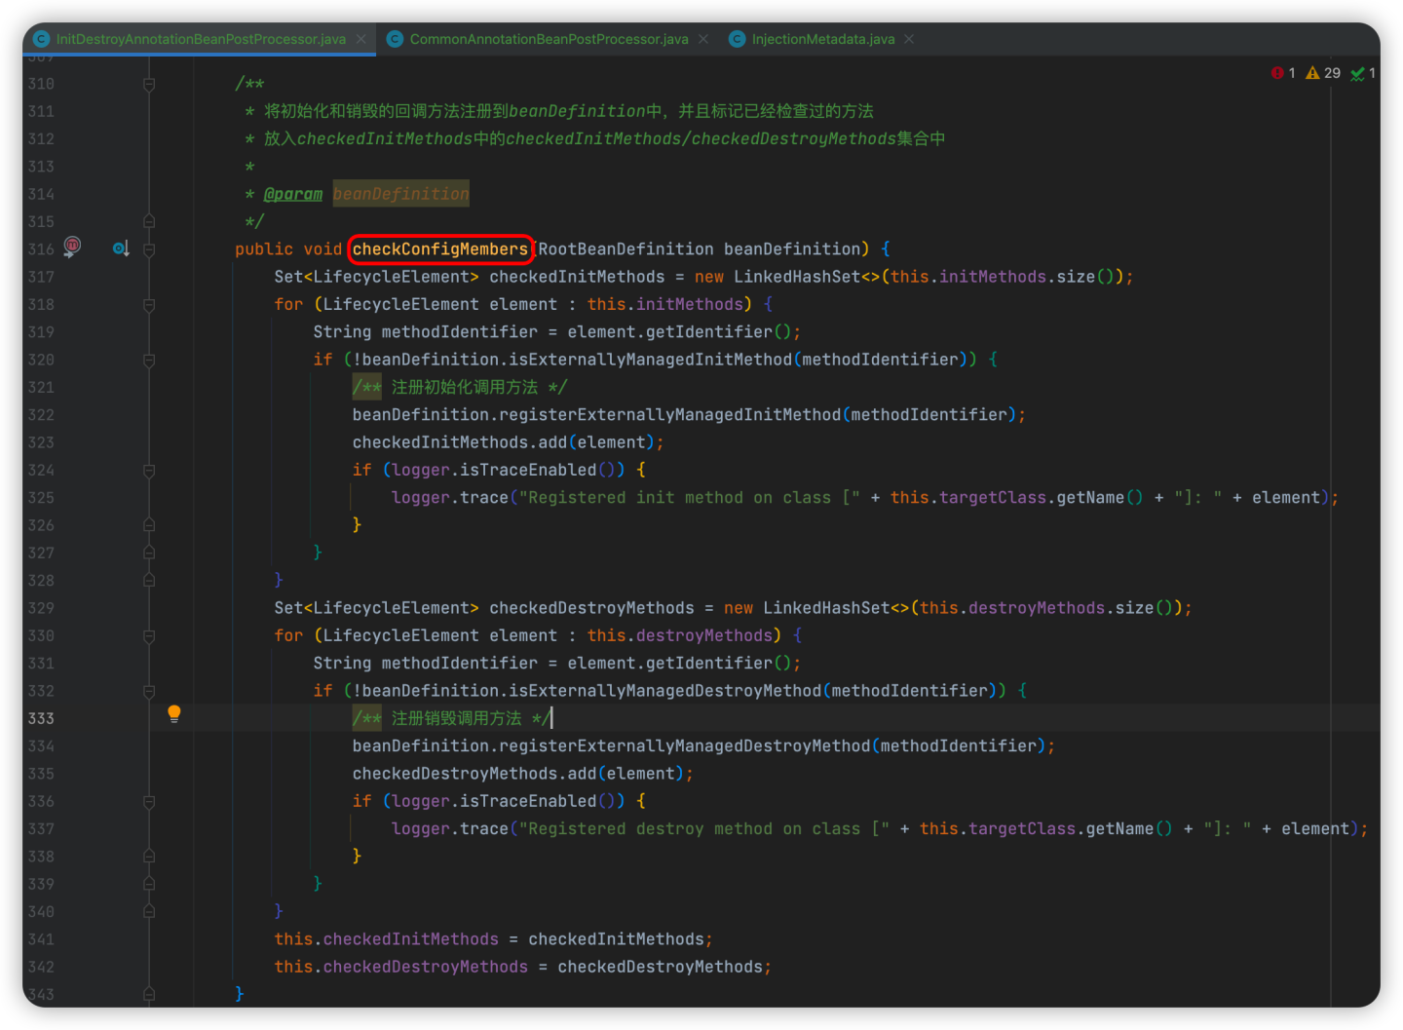The height and width of the screenshot is (1030, 1403).
Task: Click the overriding-method gutter icon on line 316
Action: pyautogui.click(x=120, y=248)
